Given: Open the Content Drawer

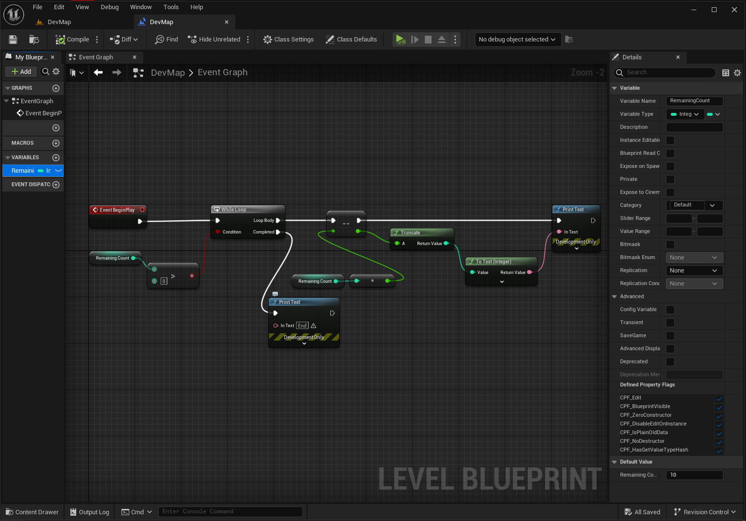Looking at the screenshot, I should (x=32, y=512).
